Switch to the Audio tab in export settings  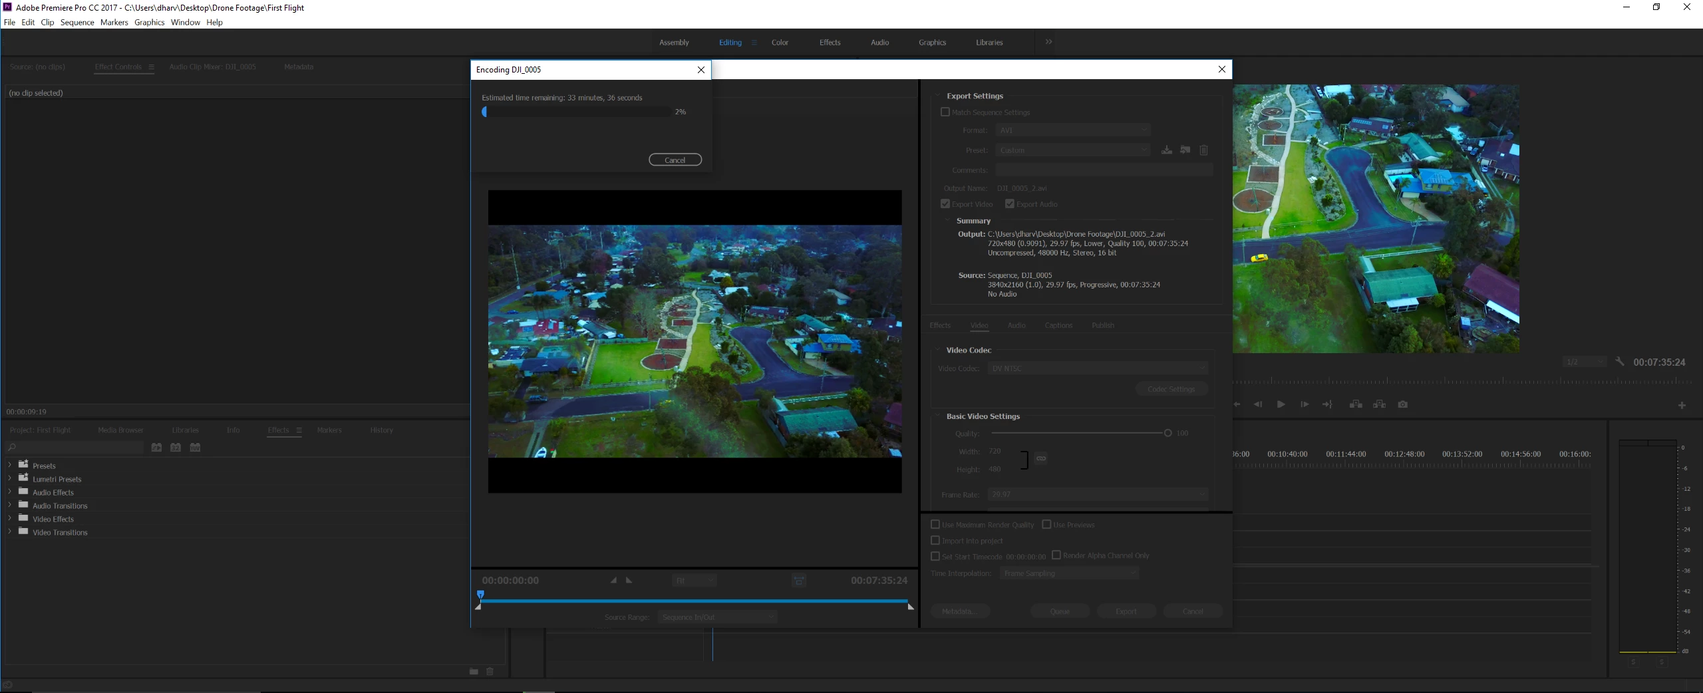[1016, 325]
